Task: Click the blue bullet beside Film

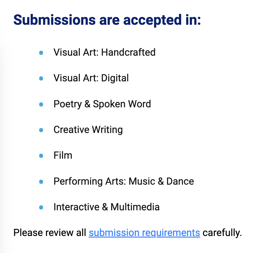Action: pos(41,156)
